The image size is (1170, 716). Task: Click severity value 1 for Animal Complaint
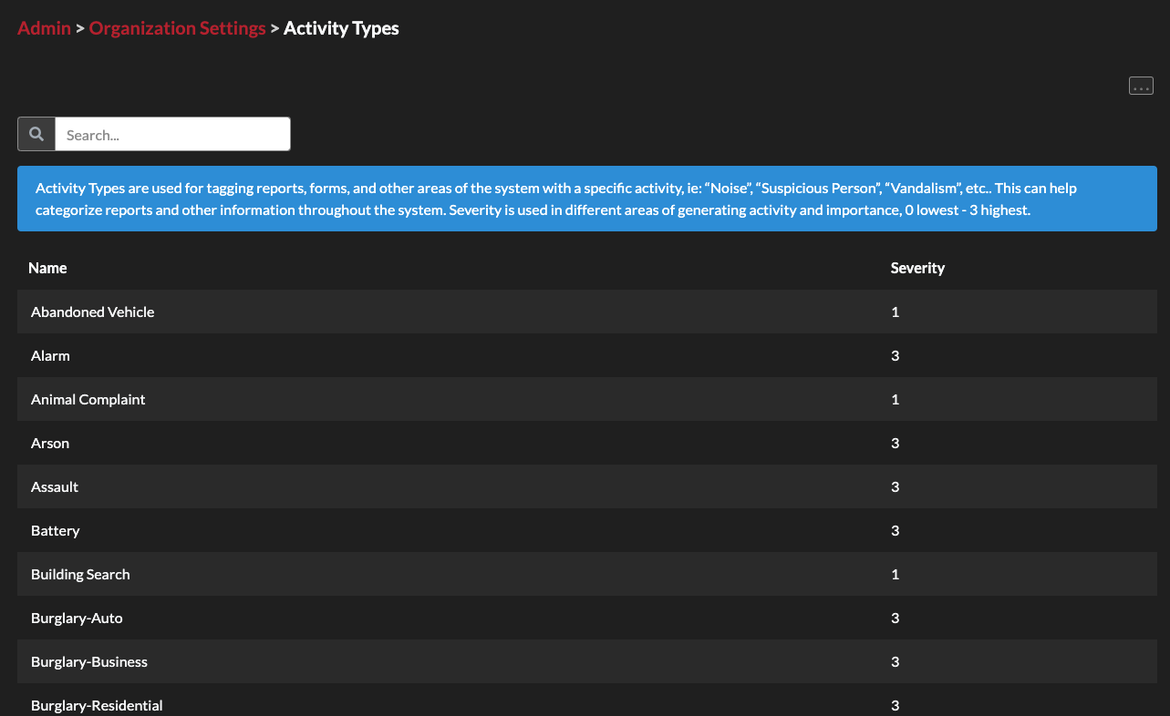click(896, 399)
